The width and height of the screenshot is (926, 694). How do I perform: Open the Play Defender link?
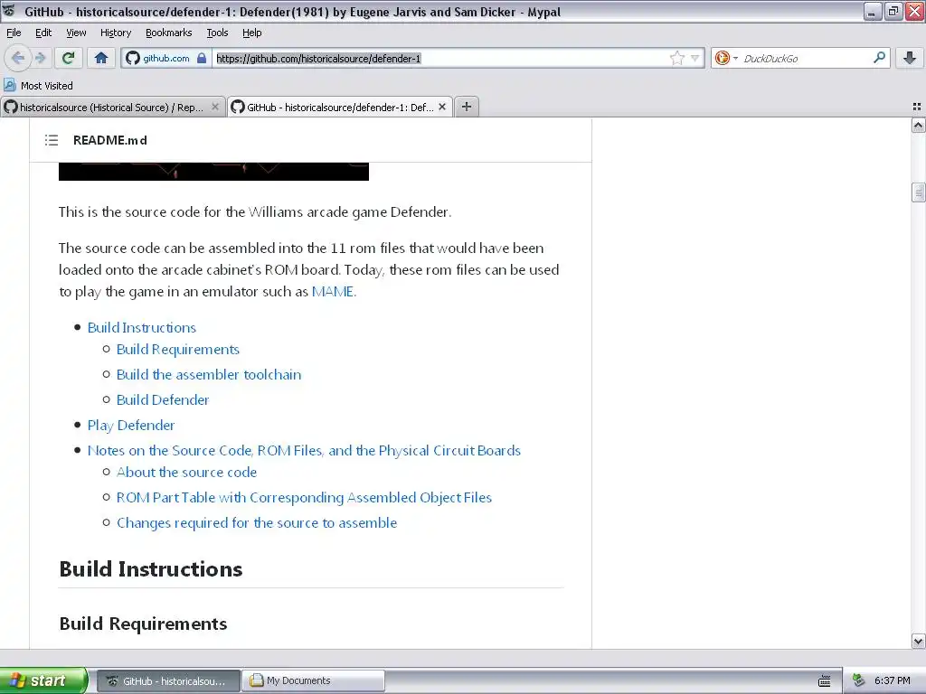point(131,426)
